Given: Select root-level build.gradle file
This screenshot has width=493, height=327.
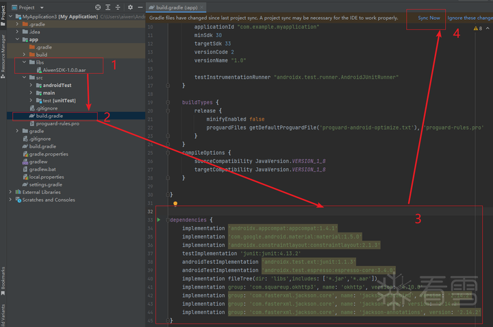Looking at the screenshot, I should (x=40, y=146).
